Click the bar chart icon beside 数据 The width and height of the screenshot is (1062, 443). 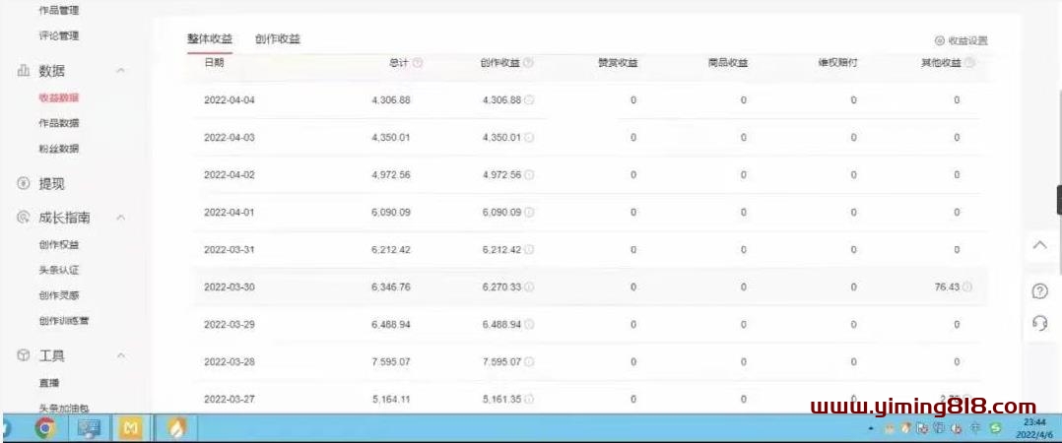coord(24,71)
